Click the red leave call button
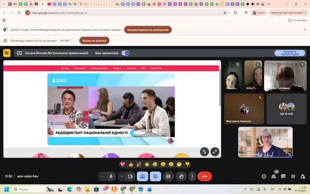Image resolution: width=310 pixels, height=194 pixels. tap(204, 177)
